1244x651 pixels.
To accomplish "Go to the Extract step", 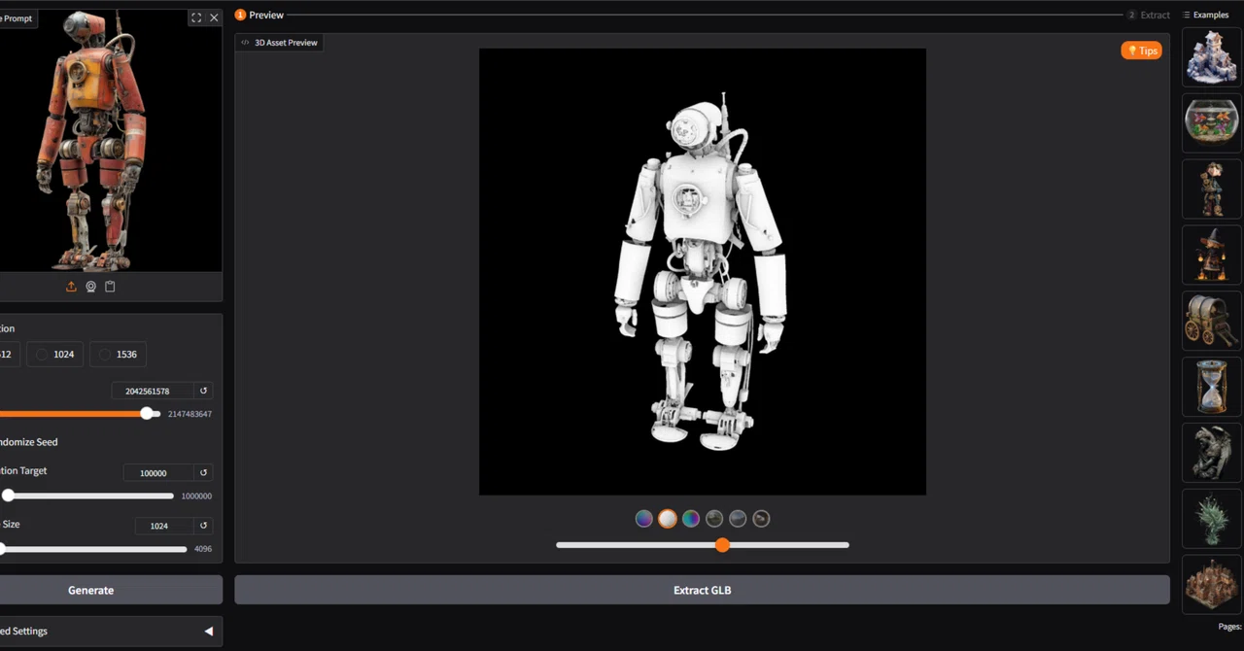I will coord(1149,15).
